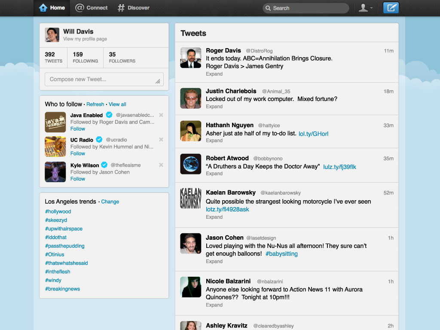Dismiss Java Enabled follow suggestion
Image resolution: width=440 pixels, height=330 pixels.
pyautogui.click(x=161, y=115)
